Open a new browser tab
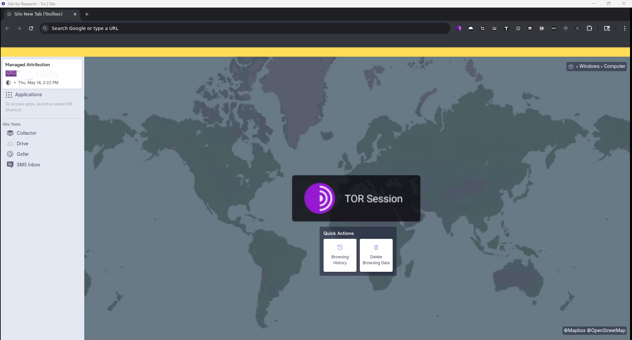Screen dimensions: 632x340 87,14
